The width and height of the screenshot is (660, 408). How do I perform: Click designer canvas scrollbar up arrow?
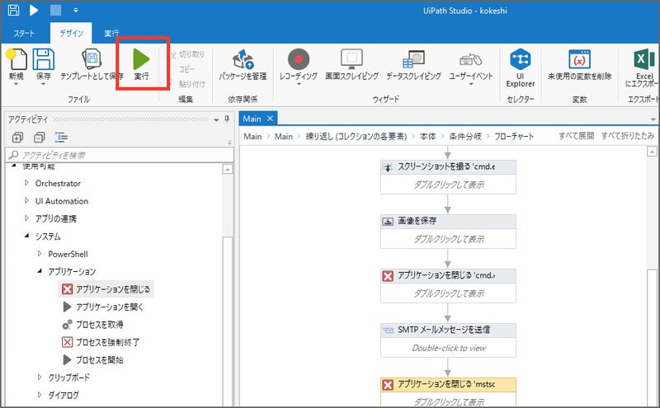tap(652, 152)
